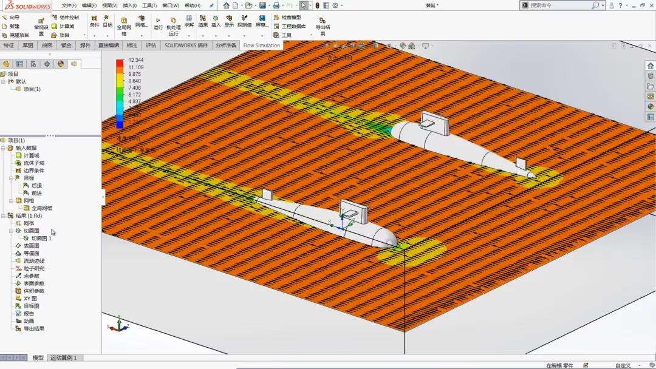Open the 工具(T) menu
This screenshot has height=369, width=656.
(149, 5)
